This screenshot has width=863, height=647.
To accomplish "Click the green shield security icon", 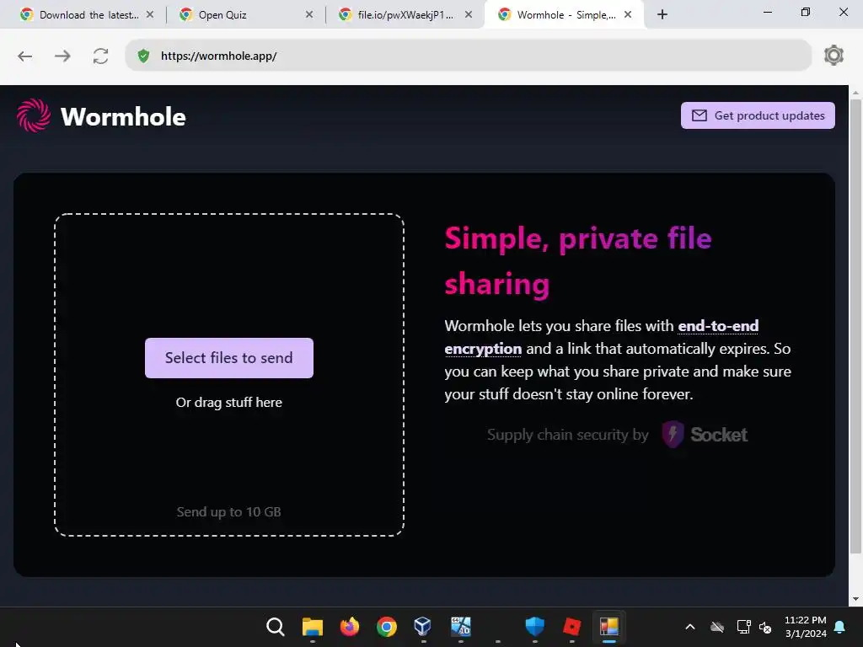I will pyautogui.click(x=143, y=56).
